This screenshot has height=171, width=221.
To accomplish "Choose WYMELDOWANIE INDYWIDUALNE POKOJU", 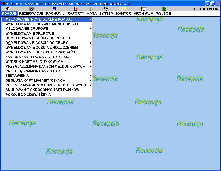I will 42,24.
